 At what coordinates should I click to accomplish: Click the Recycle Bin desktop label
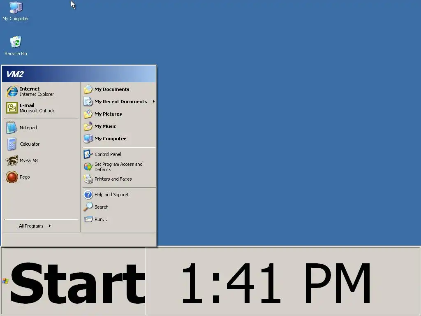pyautogui.click(x=16, y=53)
